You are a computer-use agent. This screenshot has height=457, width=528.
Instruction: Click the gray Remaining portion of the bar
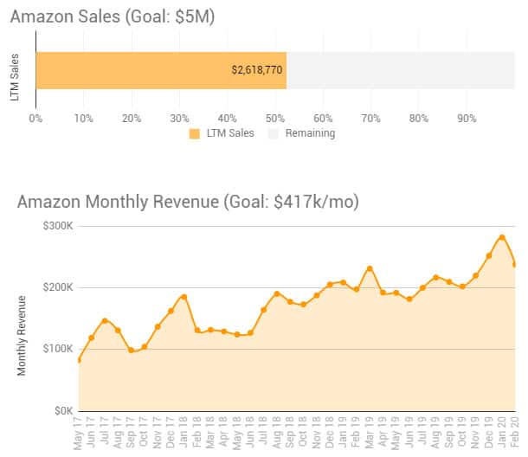click(400, 69)
